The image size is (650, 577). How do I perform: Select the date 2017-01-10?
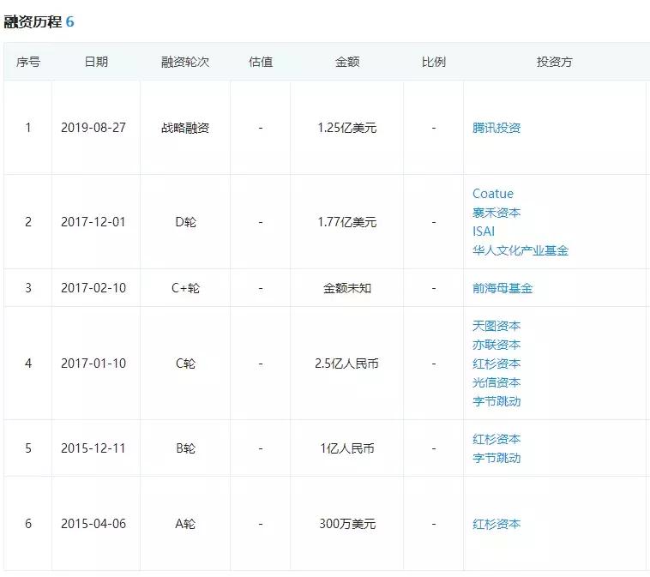[93, 364]
